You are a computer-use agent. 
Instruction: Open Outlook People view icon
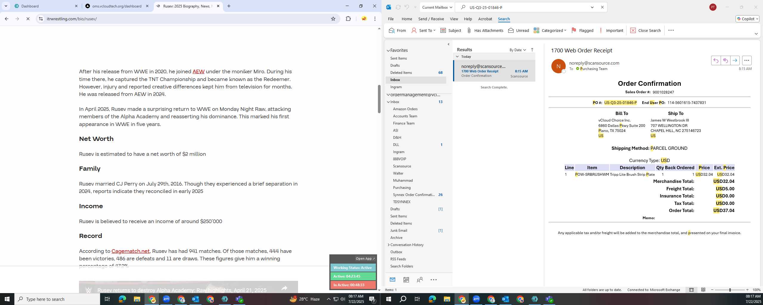point(420,280)
